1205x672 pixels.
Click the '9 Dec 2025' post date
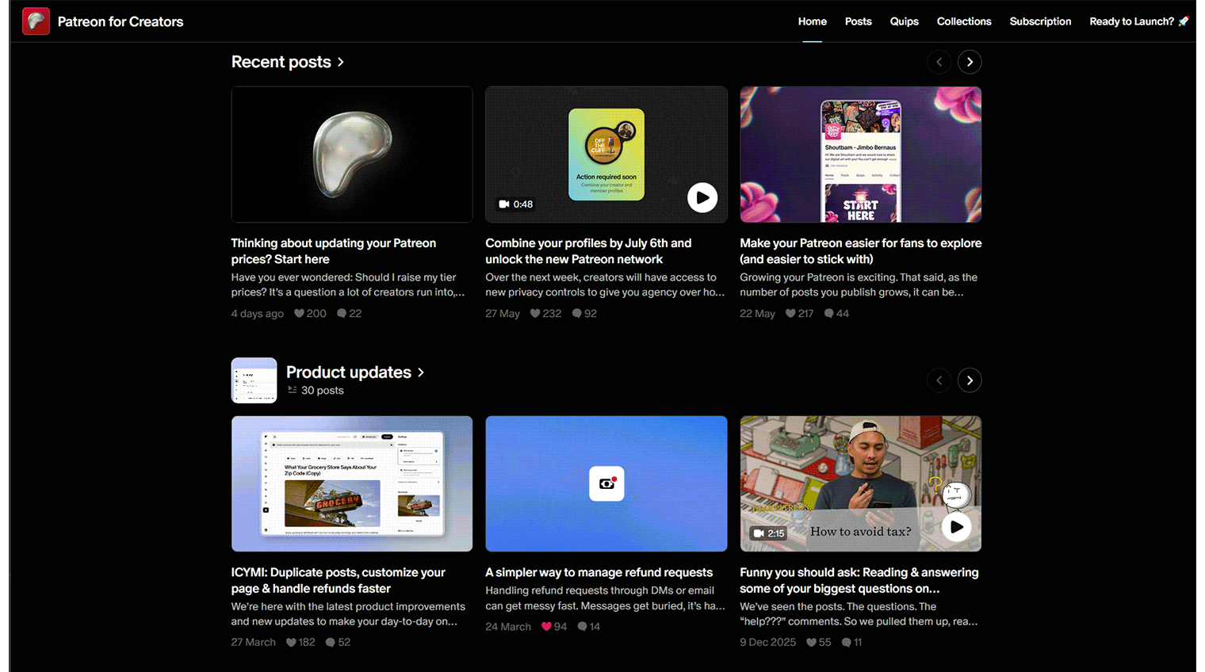tap(767, 643)
